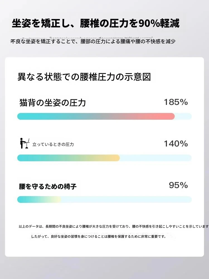This screenshot has height=279, width=209.
Task: Click the filled portion of the 95% bar
Action: tap(36, 199)
